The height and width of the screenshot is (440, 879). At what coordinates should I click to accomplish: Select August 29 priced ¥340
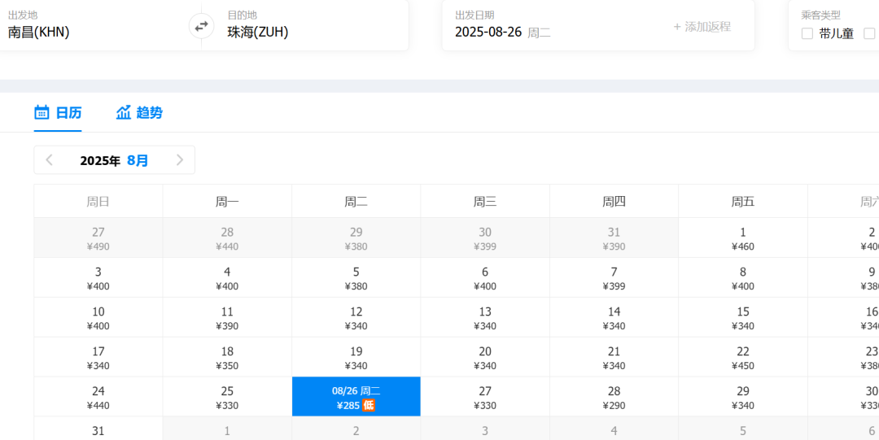click(x=743, y=397)
